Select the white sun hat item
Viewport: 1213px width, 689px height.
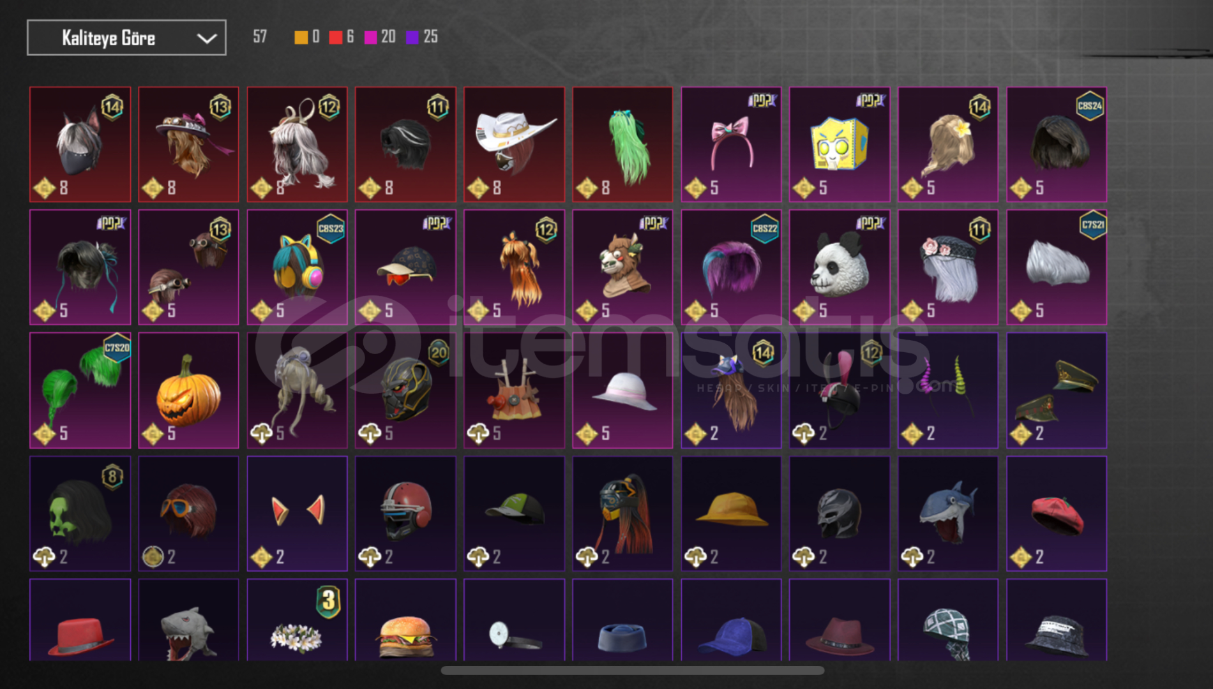(622, 390)
